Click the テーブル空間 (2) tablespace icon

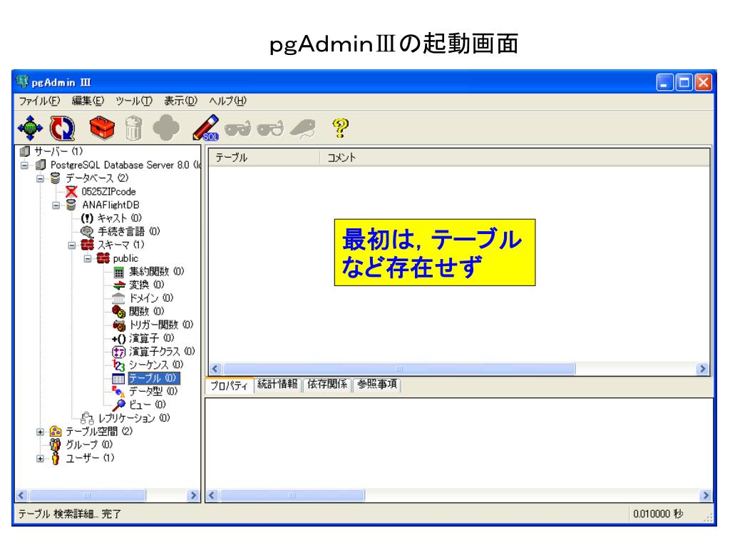coord(56,432)
